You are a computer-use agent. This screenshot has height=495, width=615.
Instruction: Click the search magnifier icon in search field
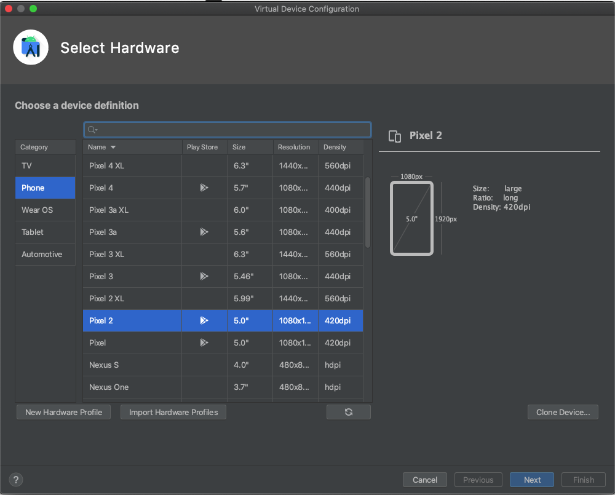click(x=92, y=130)
